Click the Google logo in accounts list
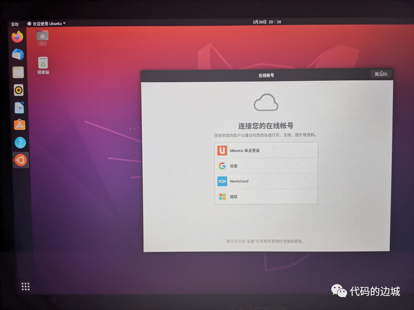This screenshot has width=414, height=310. [x=222, y=165]
